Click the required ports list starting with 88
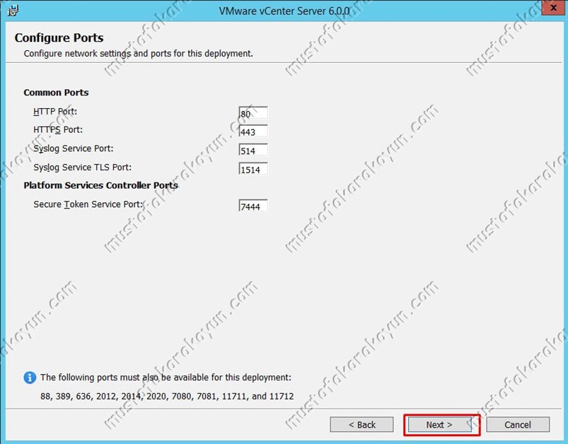The image size is (568, 444). (167, 396)
